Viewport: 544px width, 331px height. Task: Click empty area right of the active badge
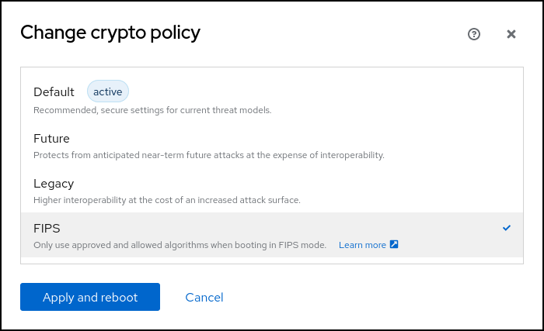311,92
